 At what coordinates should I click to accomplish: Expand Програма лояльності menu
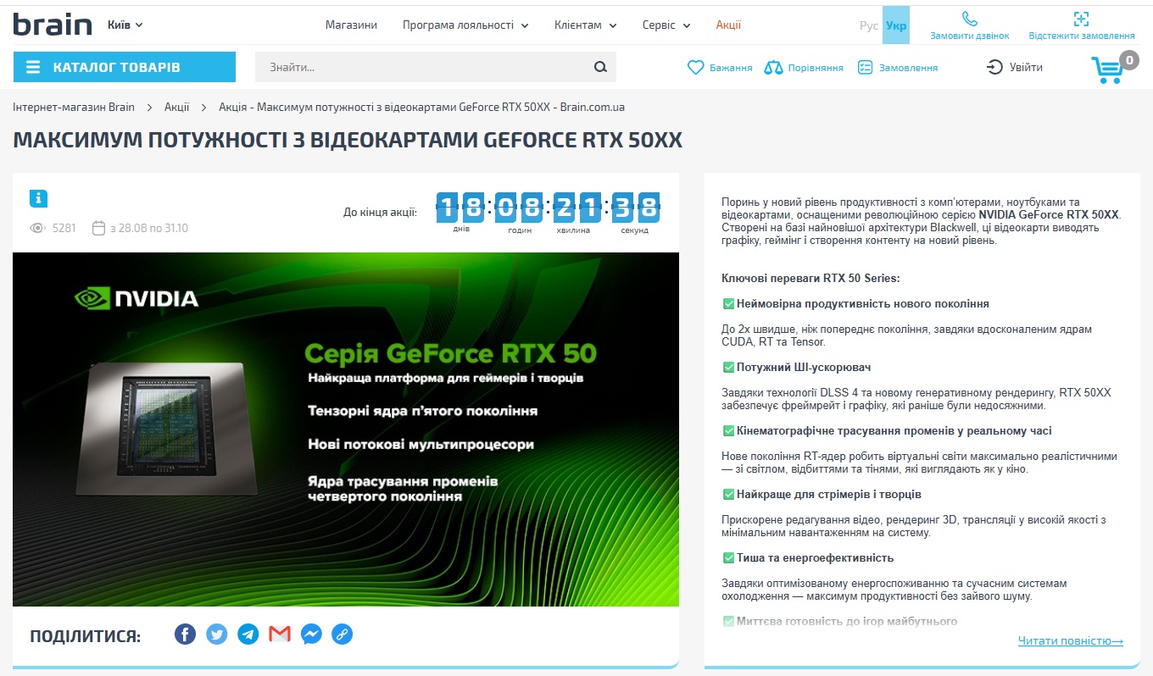pos(465,25)
